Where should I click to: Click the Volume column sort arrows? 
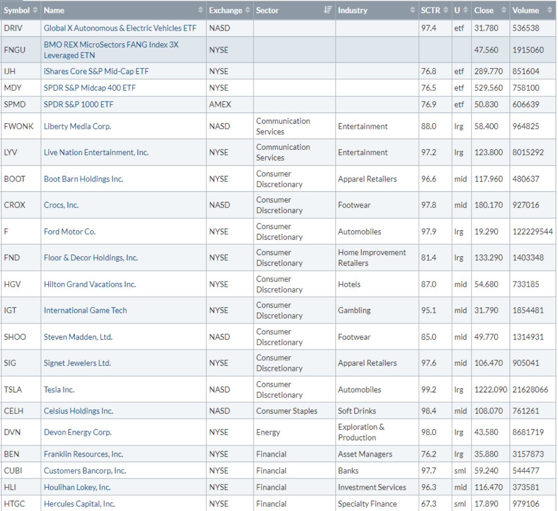(x=549, y=10)
